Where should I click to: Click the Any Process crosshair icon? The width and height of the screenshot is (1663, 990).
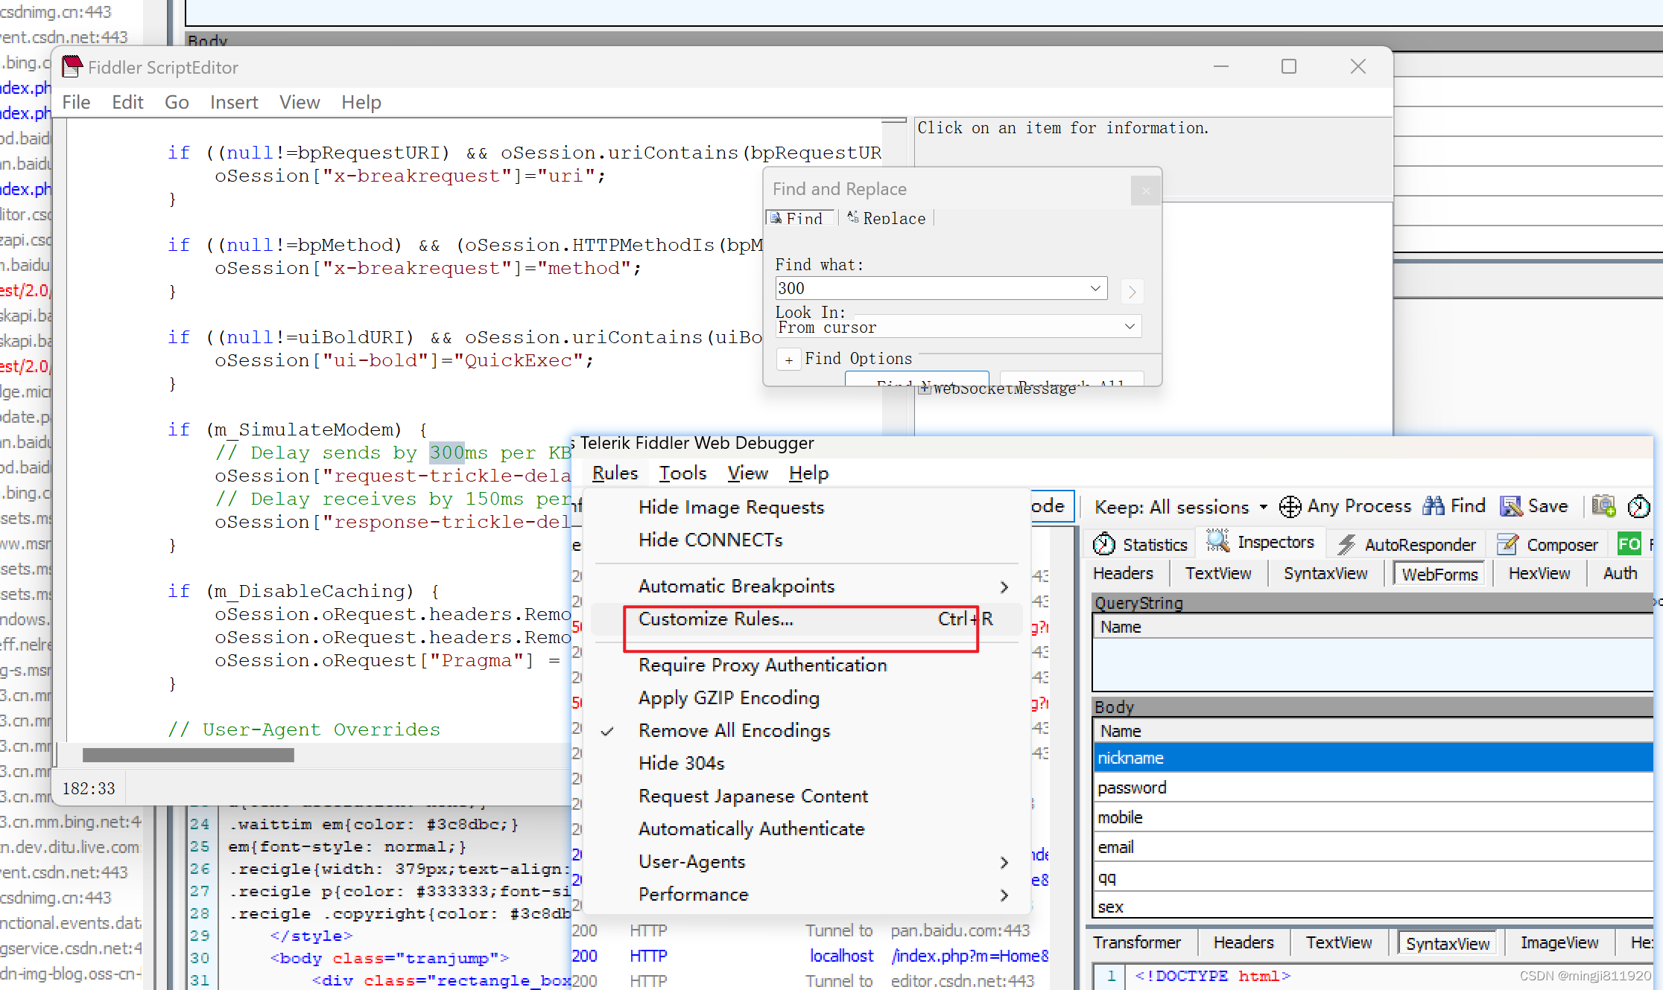(1290, 507)
